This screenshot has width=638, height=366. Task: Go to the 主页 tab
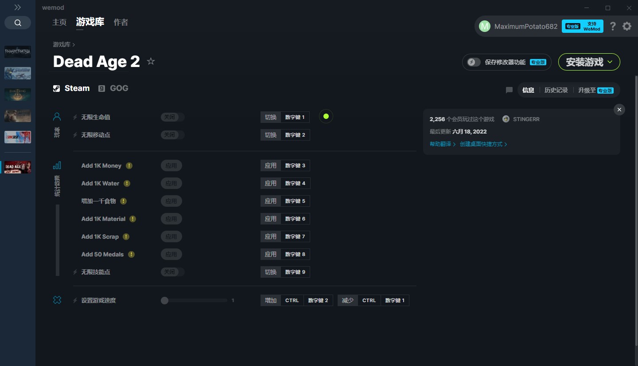[59, 22]
